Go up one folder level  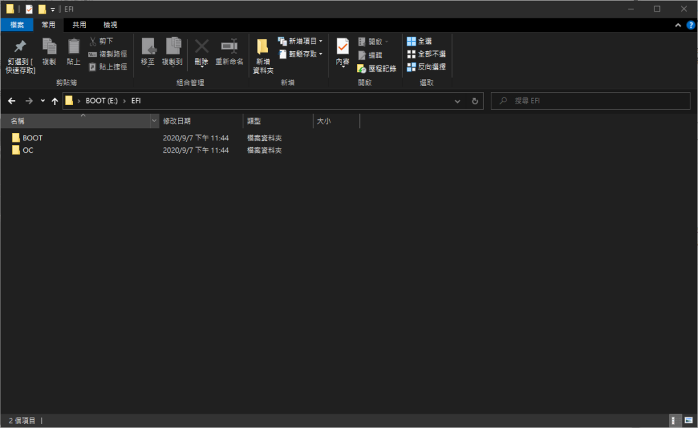tap(55, 101)
